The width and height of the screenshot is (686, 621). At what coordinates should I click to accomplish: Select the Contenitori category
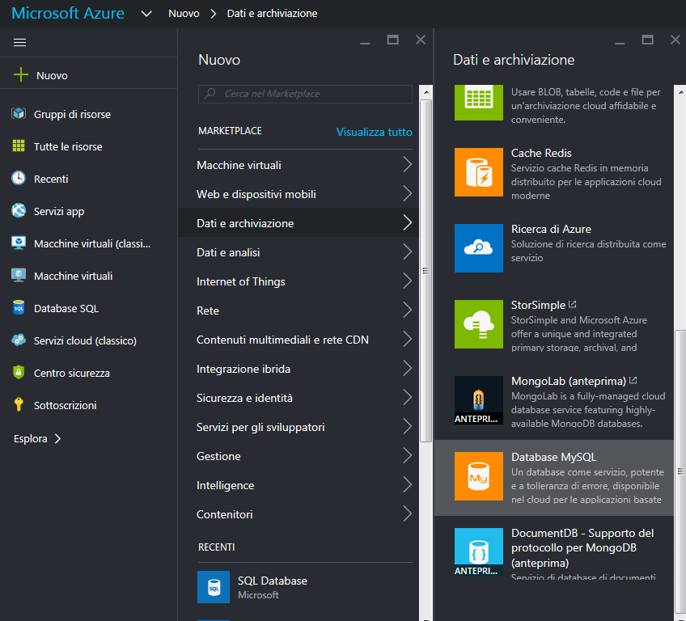(299, 514)
